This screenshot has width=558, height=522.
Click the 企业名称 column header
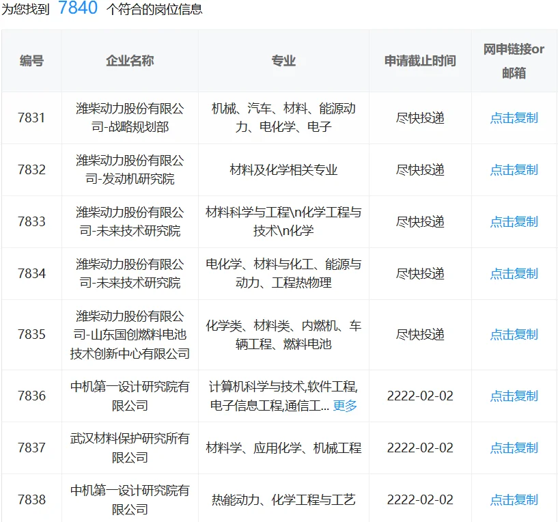pyautogui.click(x=129, y=60)
